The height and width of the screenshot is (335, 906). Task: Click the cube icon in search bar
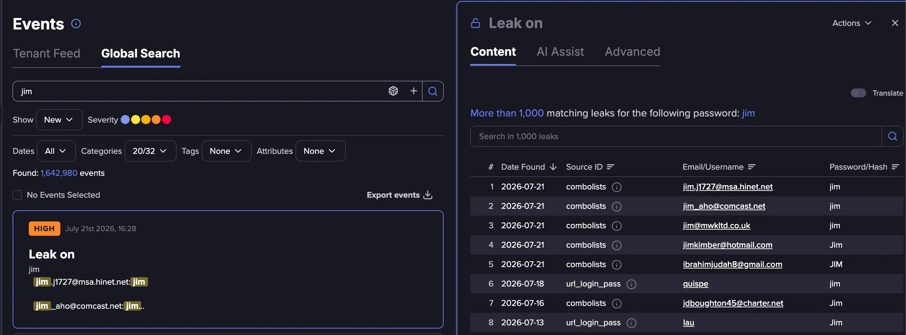coord(393,91)
